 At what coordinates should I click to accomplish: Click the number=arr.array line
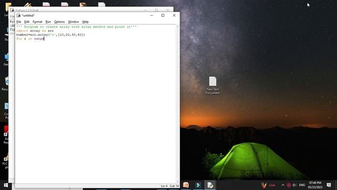(x=51, y=35)
